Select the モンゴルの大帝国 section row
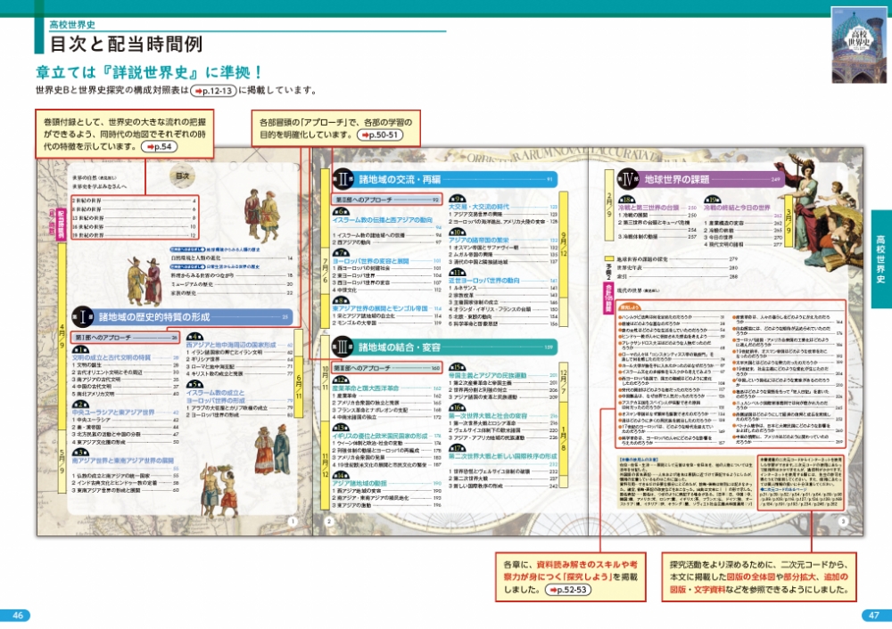Viewport: 892px width, 629px height. (x=387, y=323)
